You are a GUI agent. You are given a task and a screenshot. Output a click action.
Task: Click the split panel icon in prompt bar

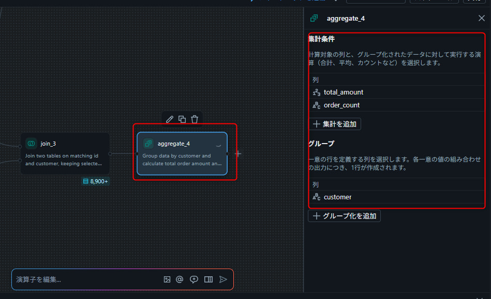coord(208,279)
